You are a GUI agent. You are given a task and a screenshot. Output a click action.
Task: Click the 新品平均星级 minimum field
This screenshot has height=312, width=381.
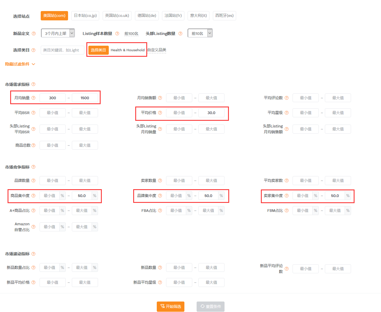click(179, 282)
